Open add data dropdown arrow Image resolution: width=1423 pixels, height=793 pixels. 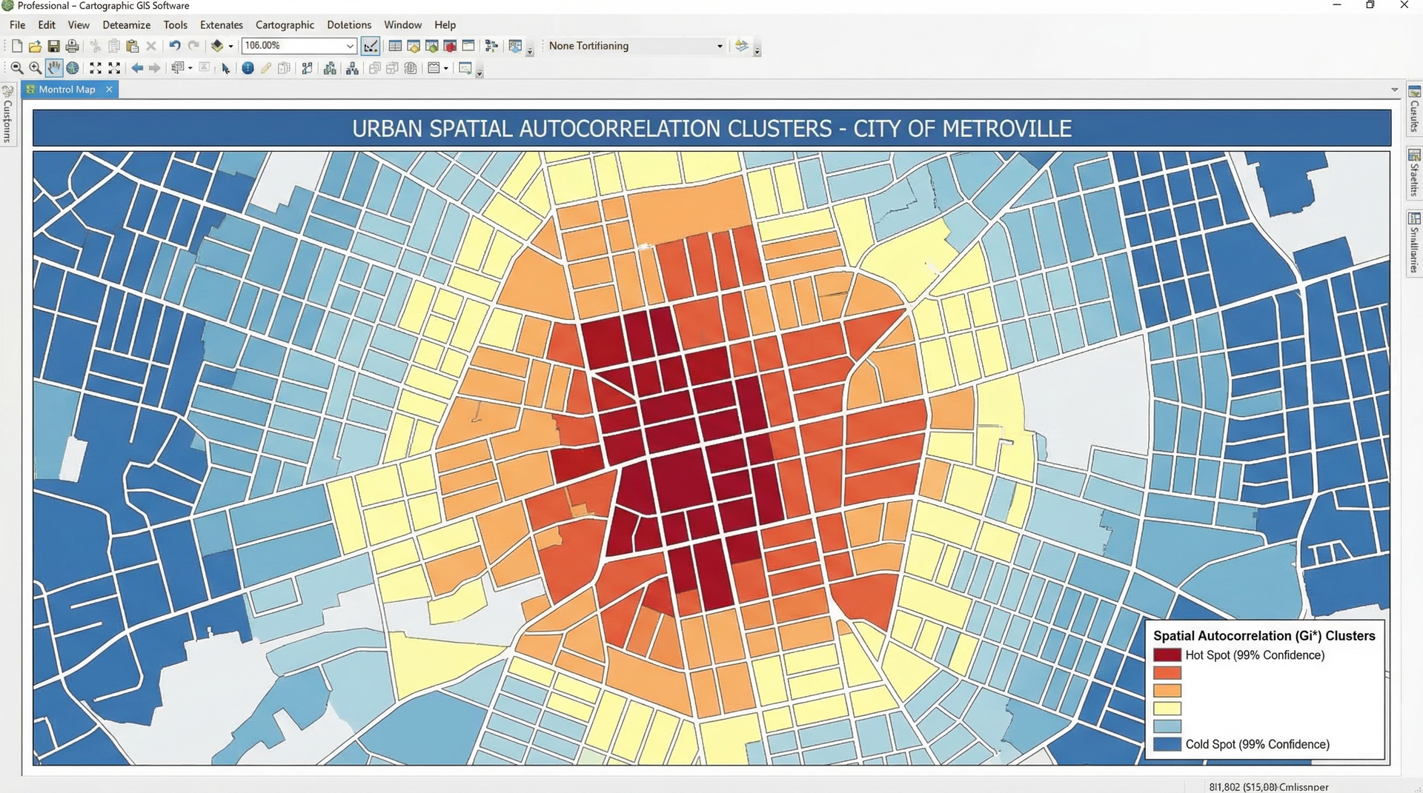(x=230, y=46)
